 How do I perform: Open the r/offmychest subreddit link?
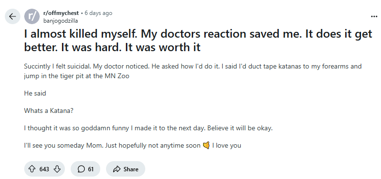[61, 13]
